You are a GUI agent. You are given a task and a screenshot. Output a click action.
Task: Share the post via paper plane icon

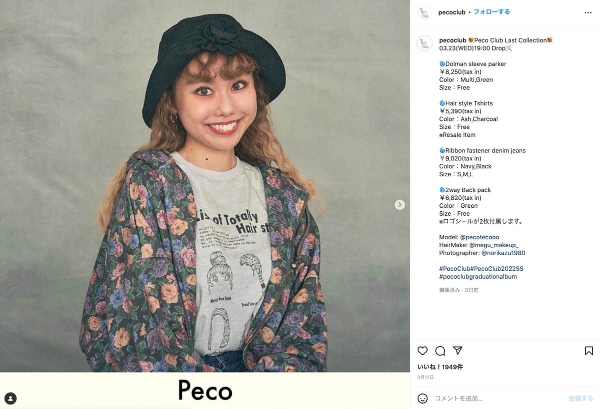[x=457, y=351]
